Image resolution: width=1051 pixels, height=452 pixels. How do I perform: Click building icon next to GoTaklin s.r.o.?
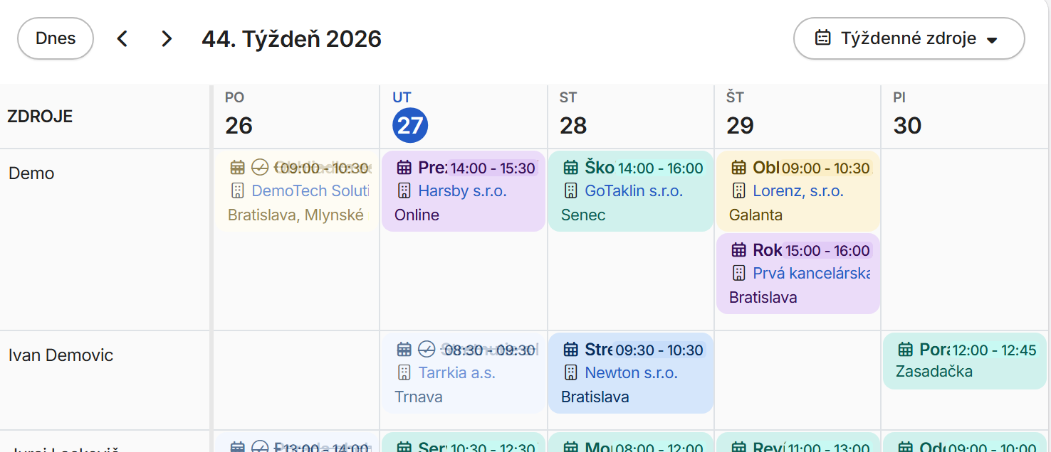570,190
